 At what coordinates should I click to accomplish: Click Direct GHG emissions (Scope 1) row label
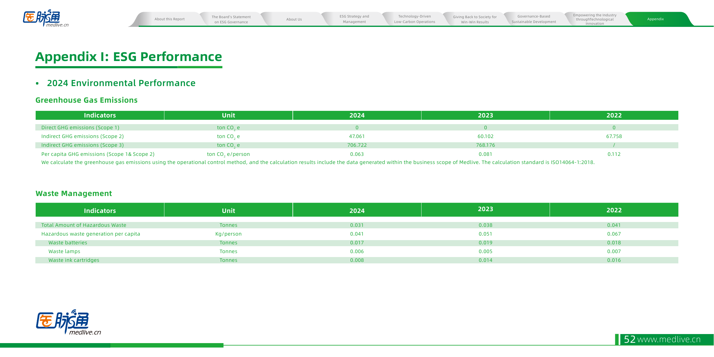tap(80, 128)
